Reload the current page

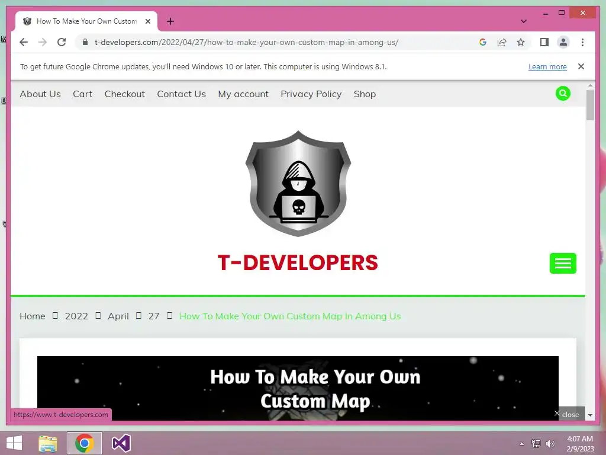pyautogui.click(x=62, y=42)
